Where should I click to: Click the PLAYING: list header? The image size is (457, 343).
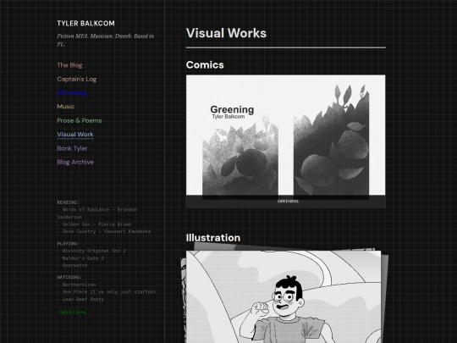tap(68, 244)
